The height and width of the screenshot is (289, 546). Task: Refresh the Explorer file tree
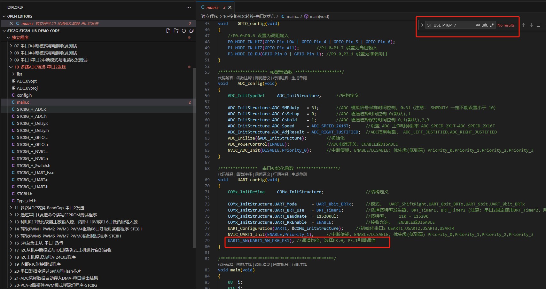coord(184,31)
